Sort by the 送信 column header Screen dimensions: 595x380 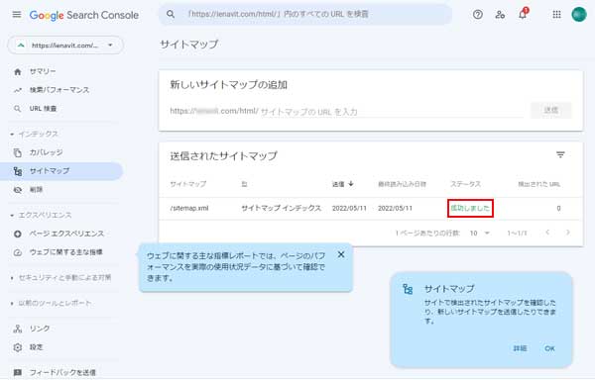[x=343, y=184]
